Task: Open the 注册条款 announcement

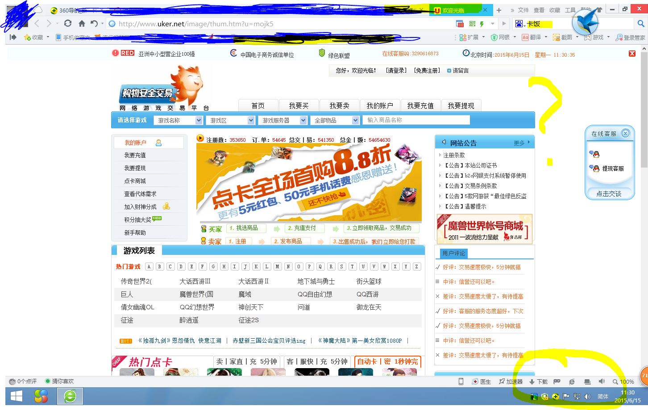Action: [454, 155]
